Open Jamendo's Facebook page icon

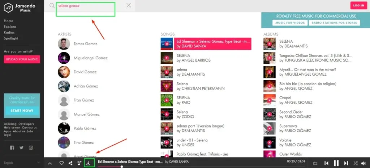tap(12, 147)
